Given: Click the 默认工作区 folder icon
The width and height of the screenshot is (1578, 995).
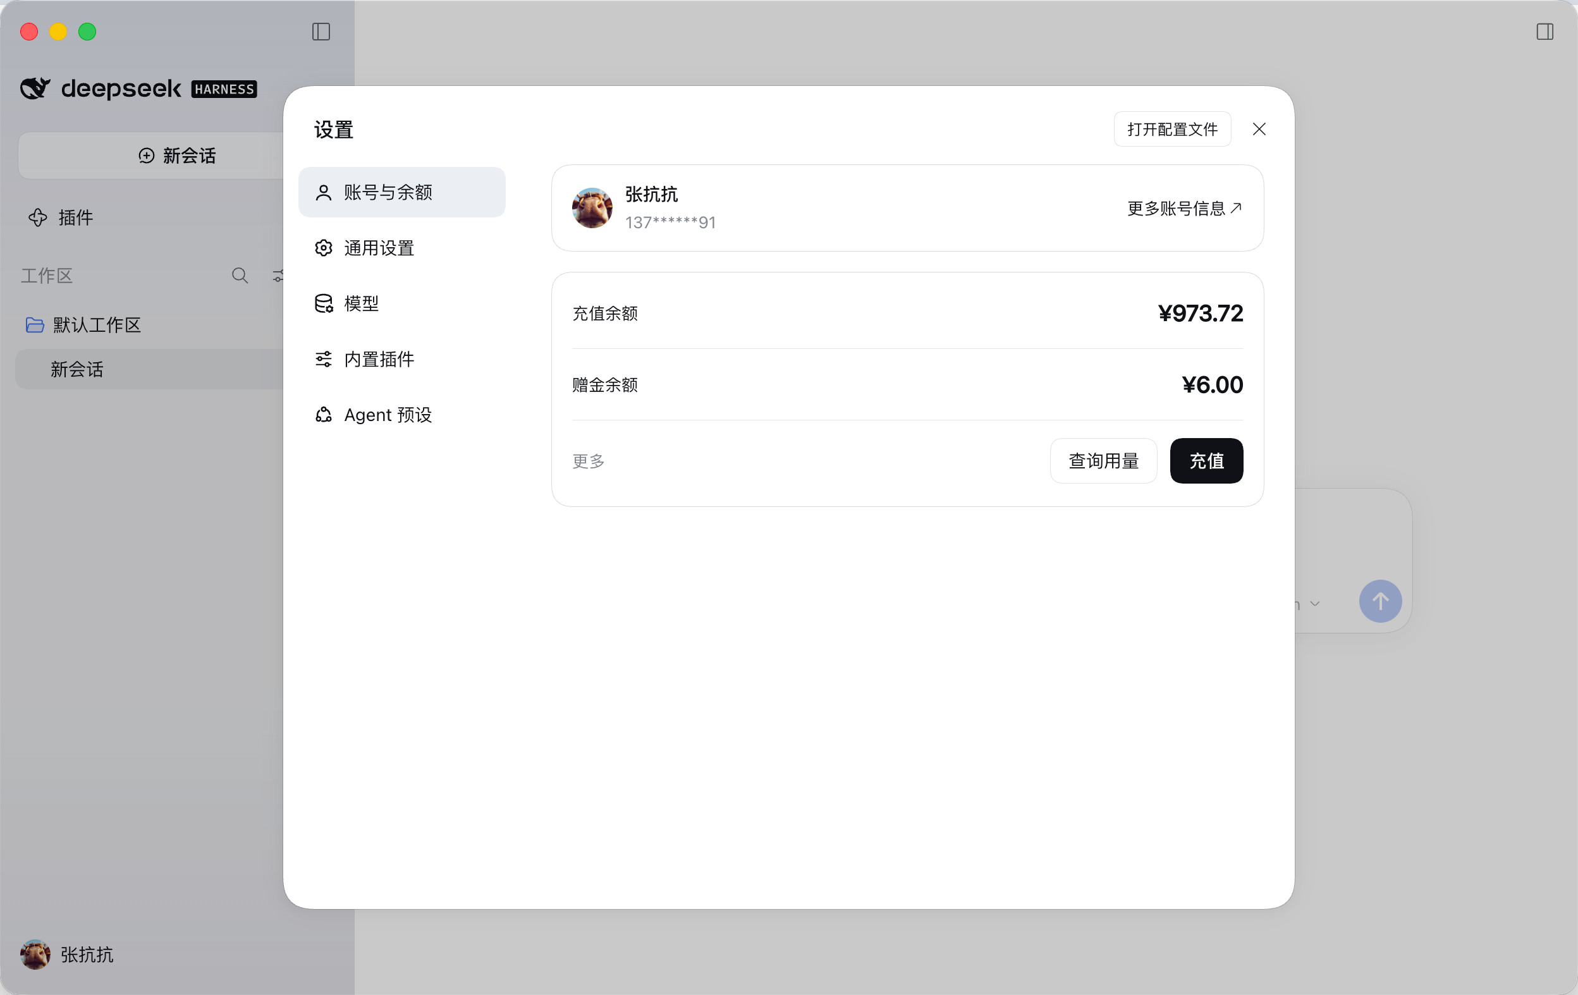Looking at the screenshot, I should click(35, 325).
